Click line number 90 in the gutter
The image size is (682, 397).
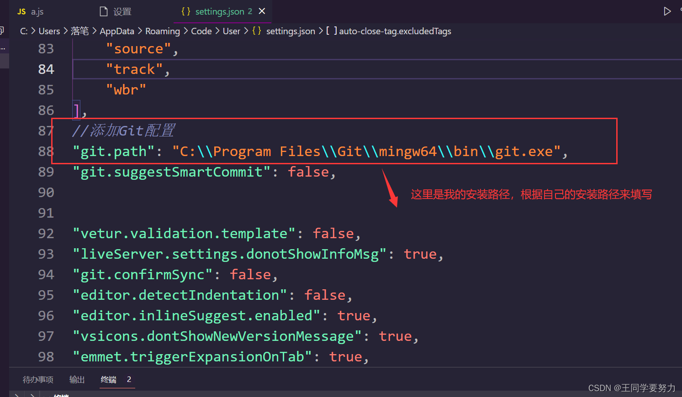(x=46, y=193)
